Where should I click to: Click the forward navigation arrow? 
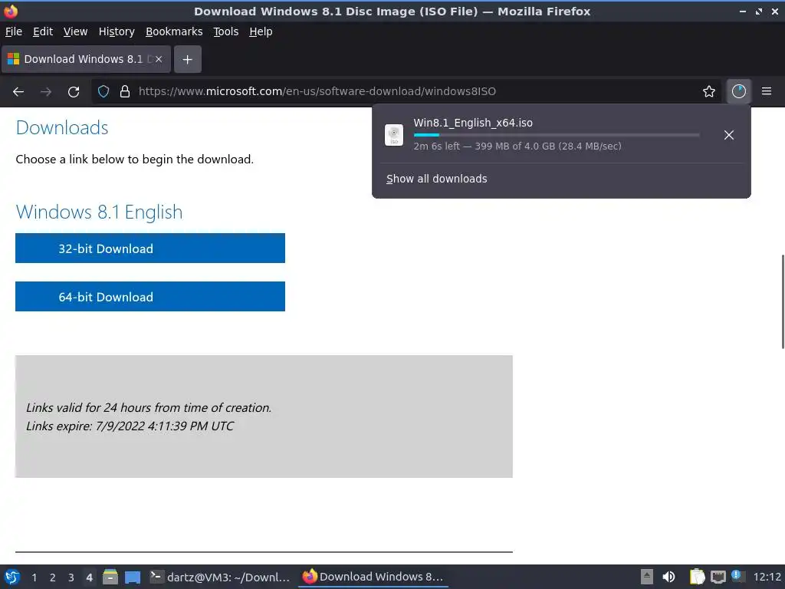pos(46,92)
